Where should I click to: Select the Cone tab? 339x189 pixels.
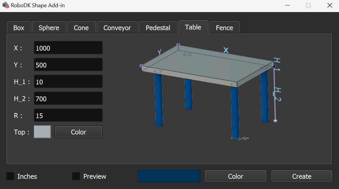(x=81, y=28)
